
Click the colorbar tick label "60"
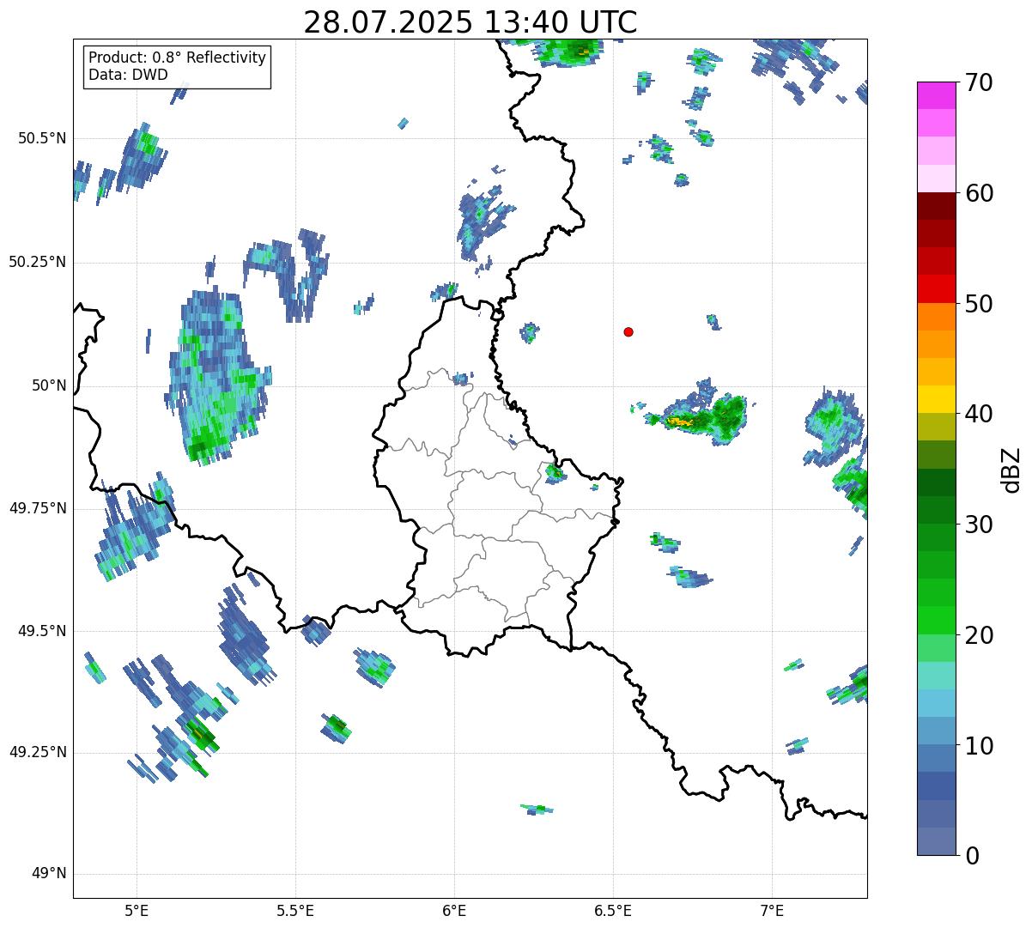(979, 193)
